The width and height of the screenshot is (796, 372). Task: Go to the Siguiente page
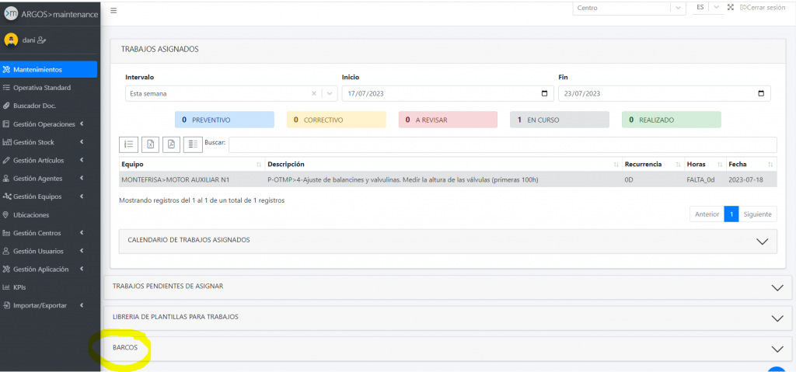756,214
